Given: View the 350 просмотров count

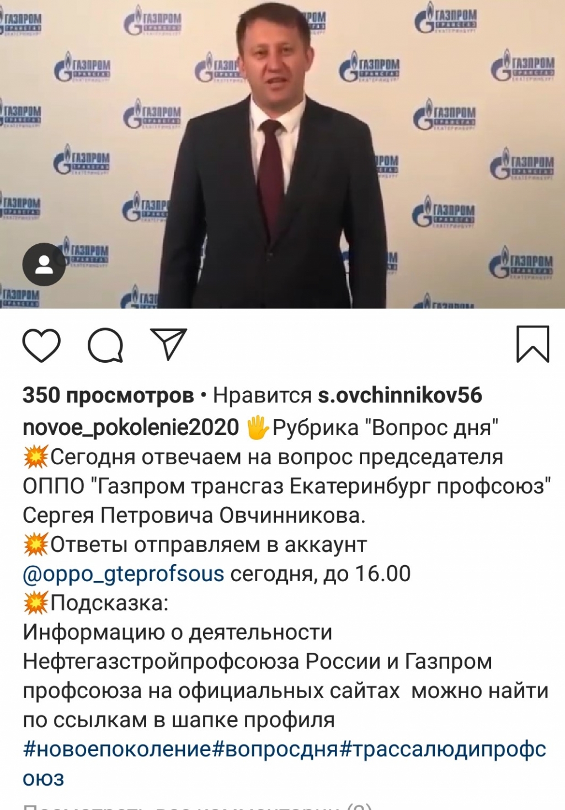Looking at the screenshot, I should (108, 395).
